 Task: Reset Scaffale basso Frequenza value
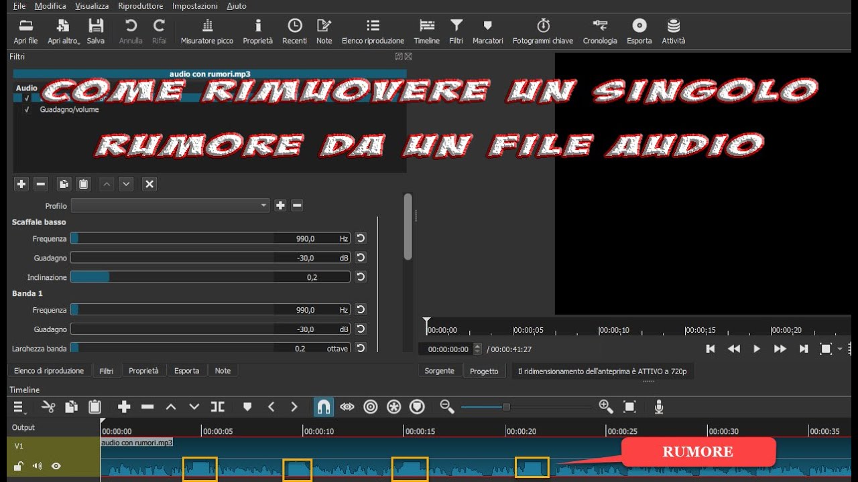pos(361,238)
